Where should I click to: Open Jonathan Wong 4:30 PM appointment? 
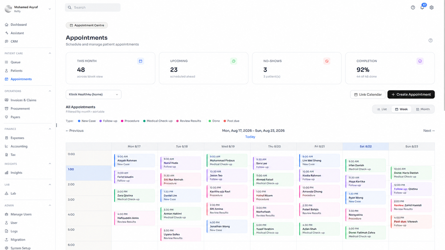coord(227,226)
